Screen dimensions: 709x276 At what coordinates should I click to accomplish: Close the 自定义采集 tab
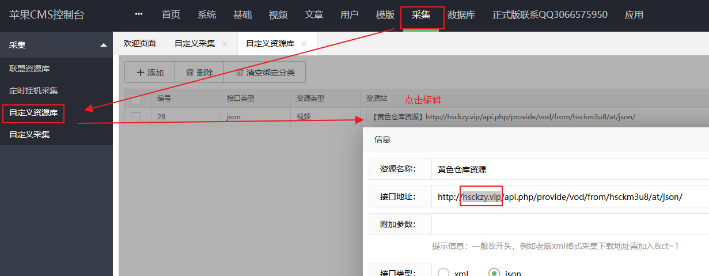coord(225,43)
